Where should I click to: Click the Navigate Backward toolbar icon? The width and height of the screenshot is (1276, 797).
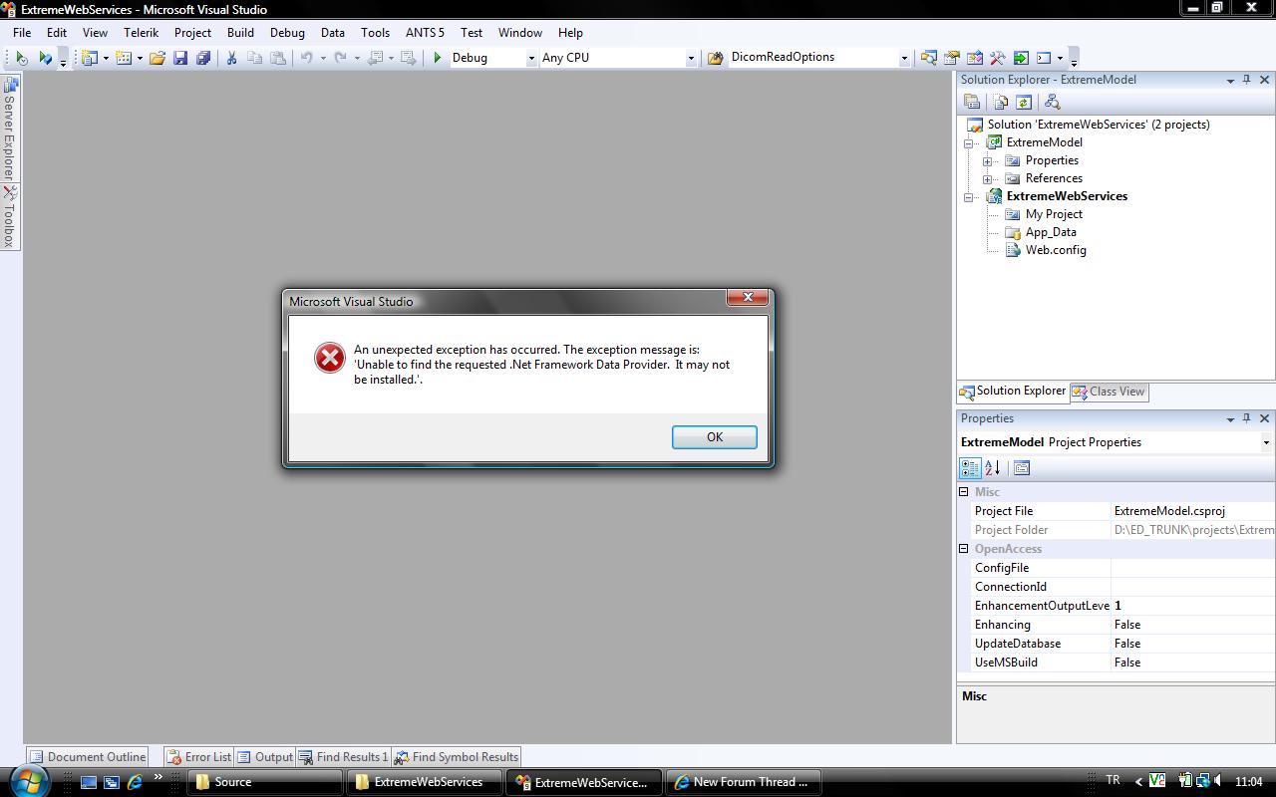pos(375,58)
